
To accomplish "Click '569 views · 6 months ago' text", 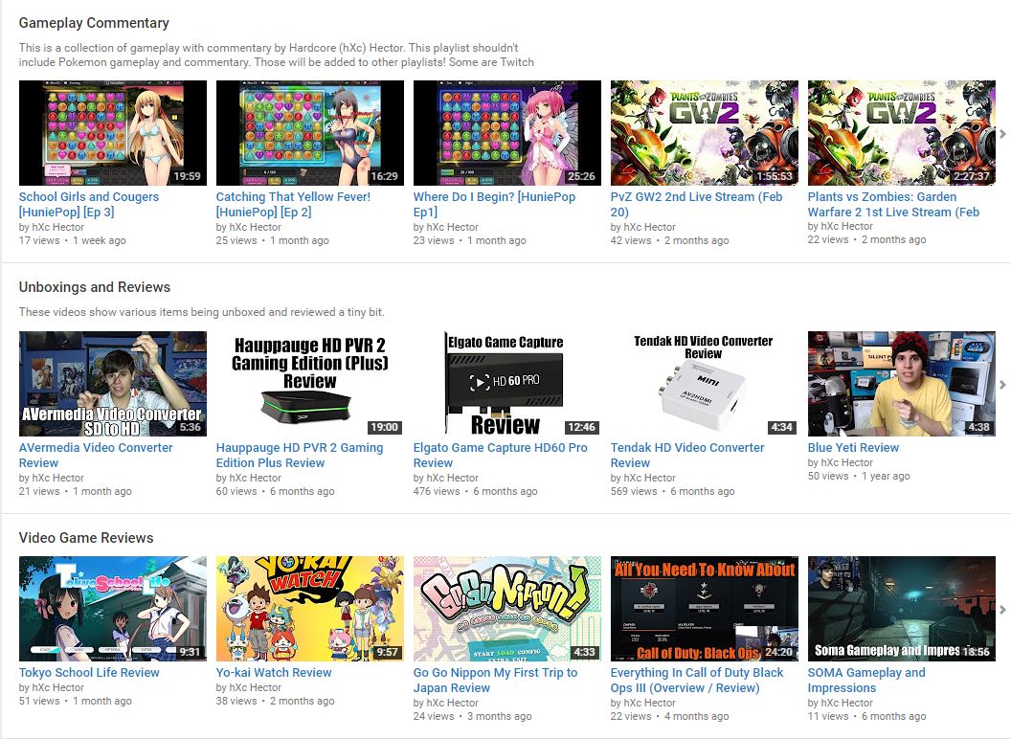I will [672, 491].
